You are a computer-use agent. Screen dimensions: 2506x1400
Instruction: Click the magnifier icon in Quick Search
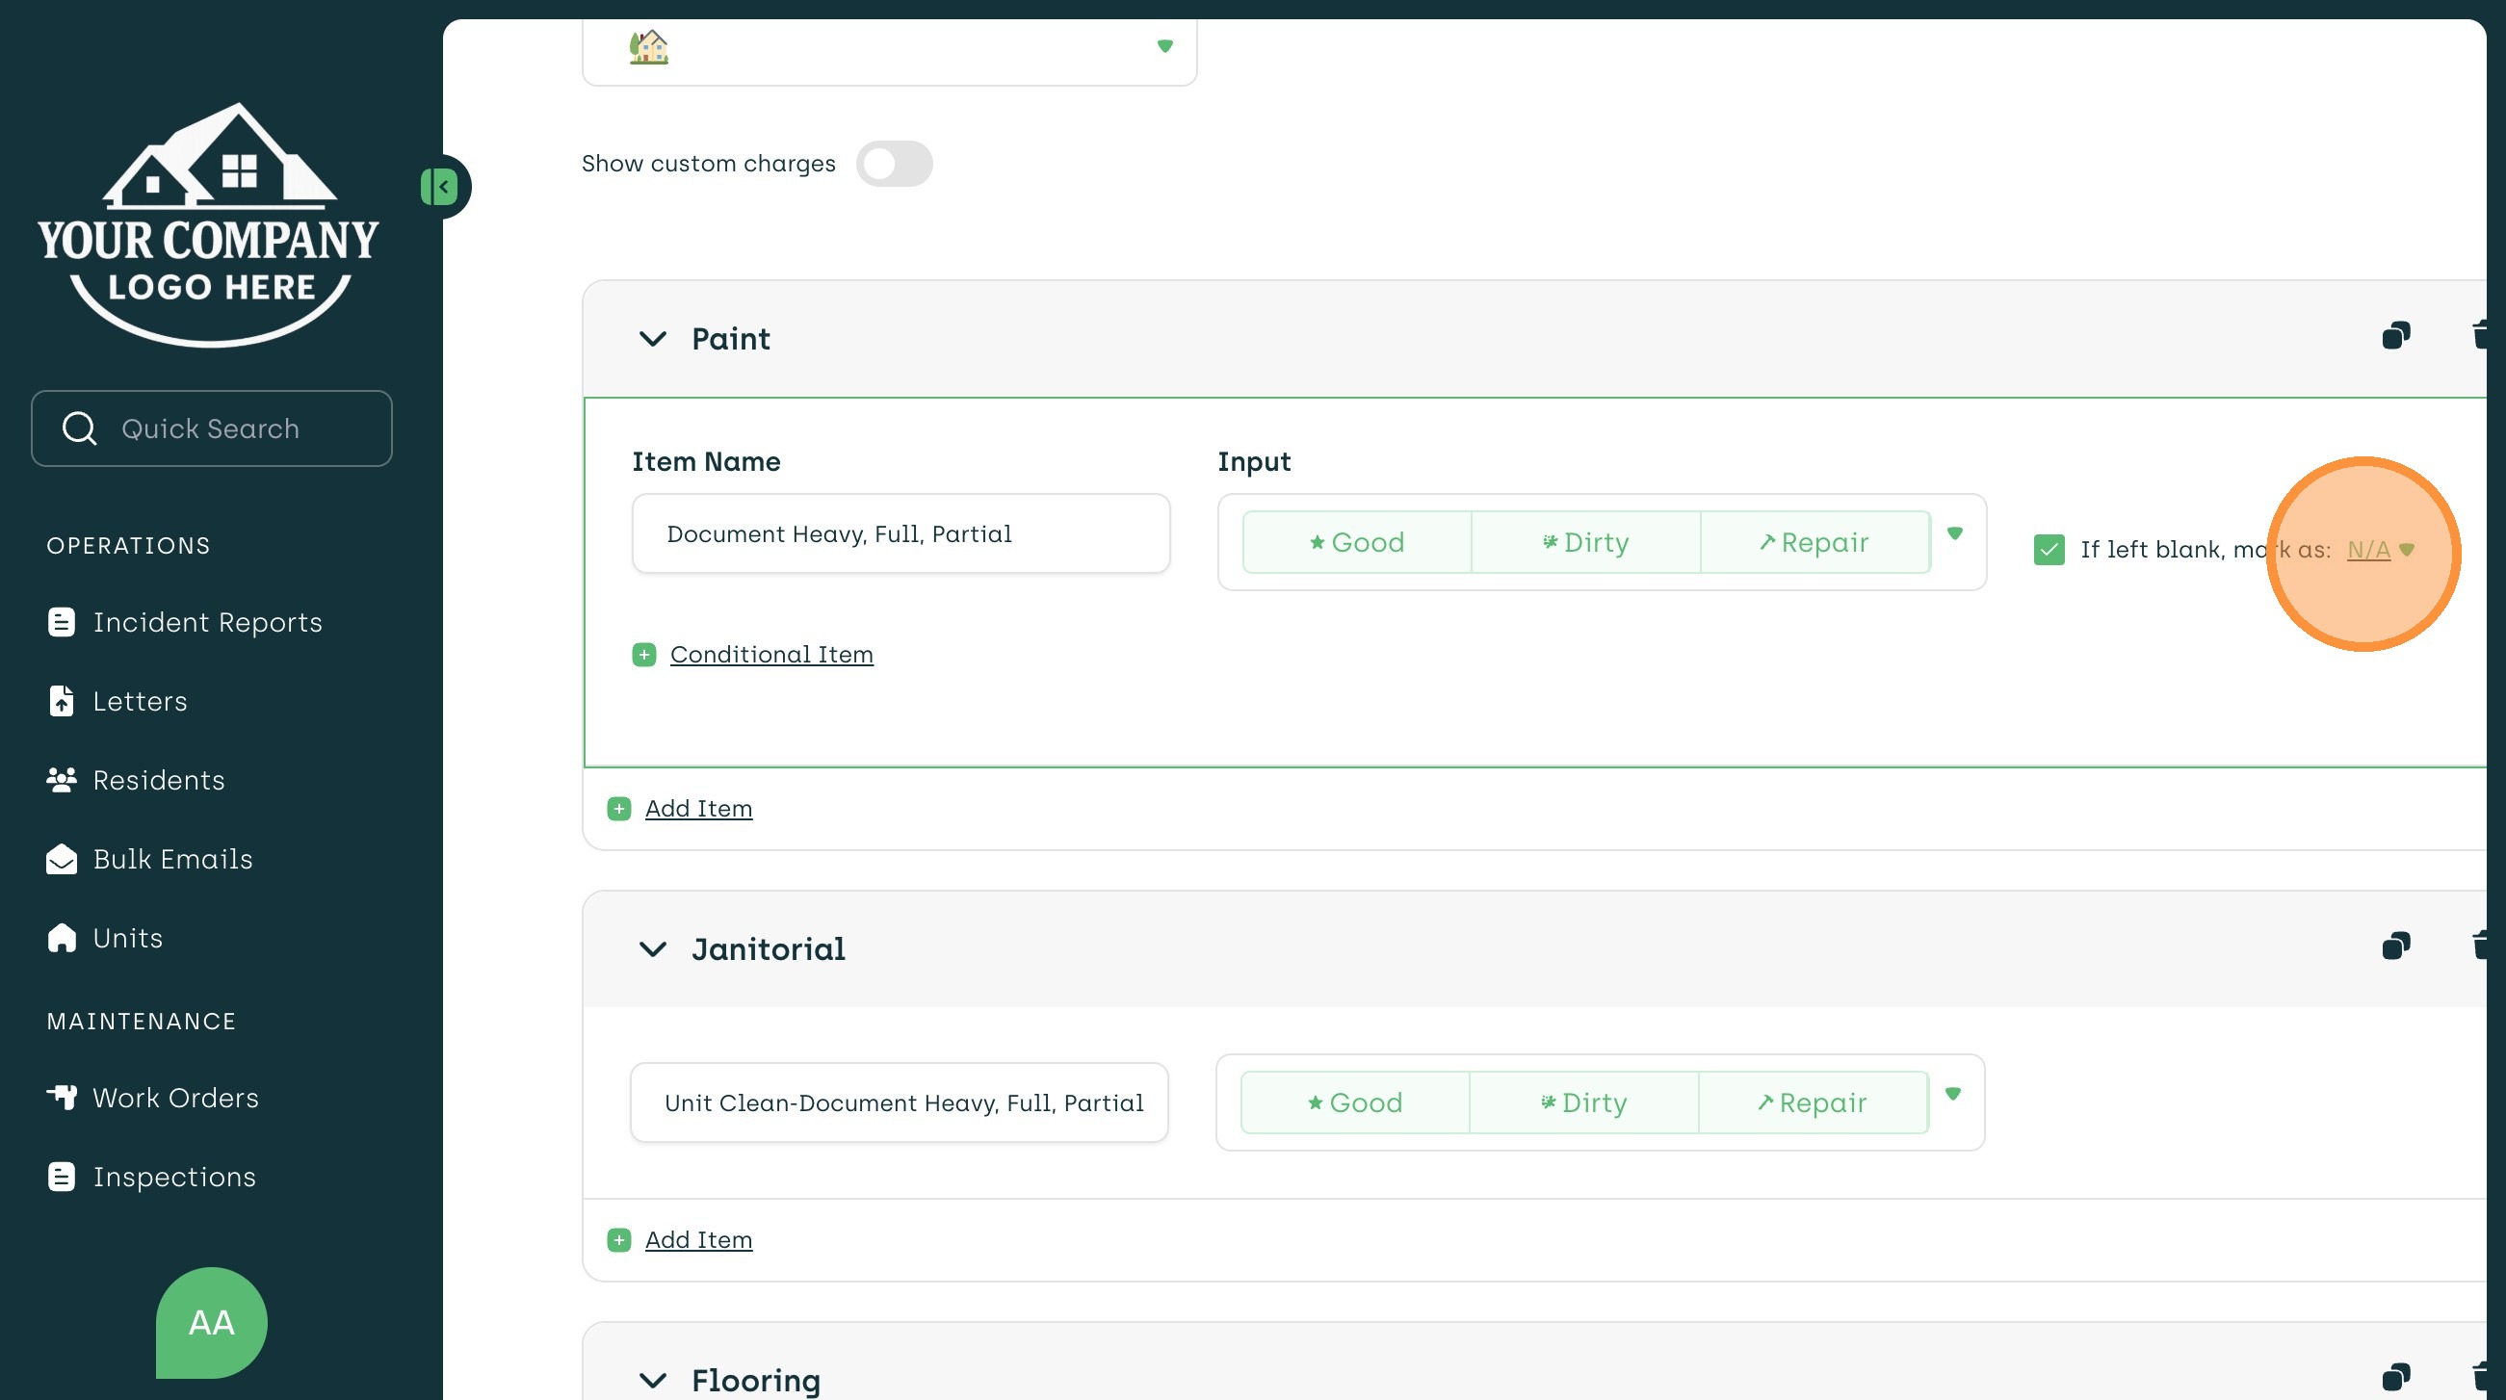(x=80, y=428)
